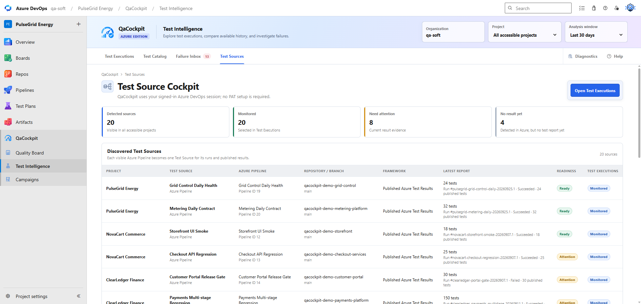Collapse the sidebar with the double chevron
This screenshot has height=304, width=641.
tap(78, 296)
